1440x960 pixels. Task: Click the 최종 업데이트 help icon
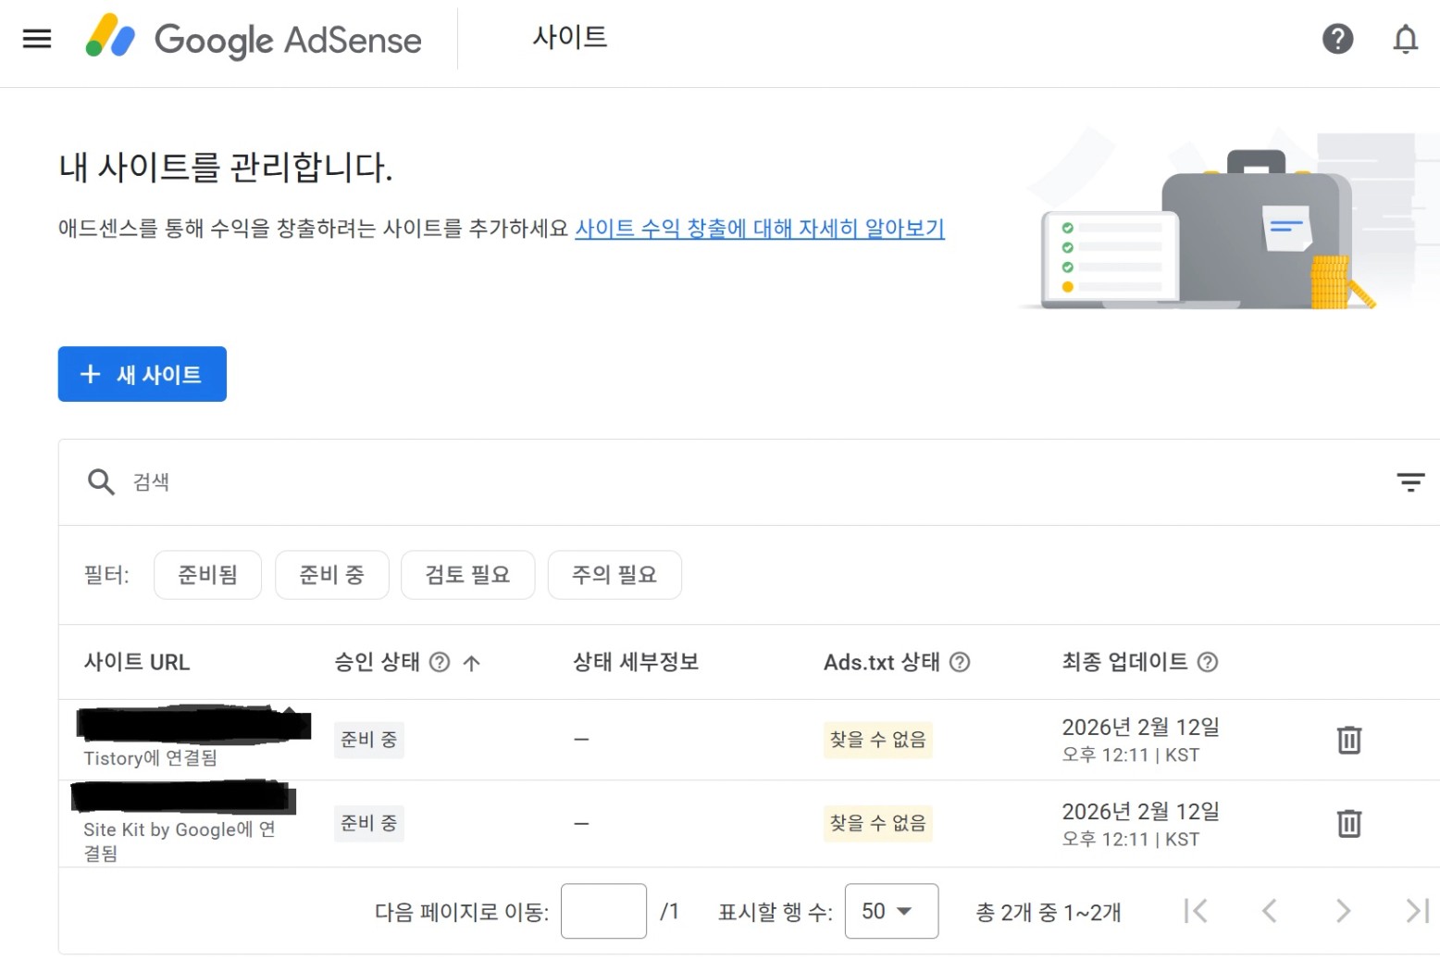click(1207, 662)
